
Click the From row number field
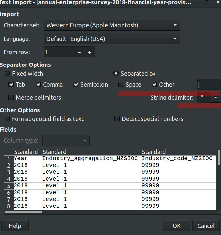(x=59, y=52)
